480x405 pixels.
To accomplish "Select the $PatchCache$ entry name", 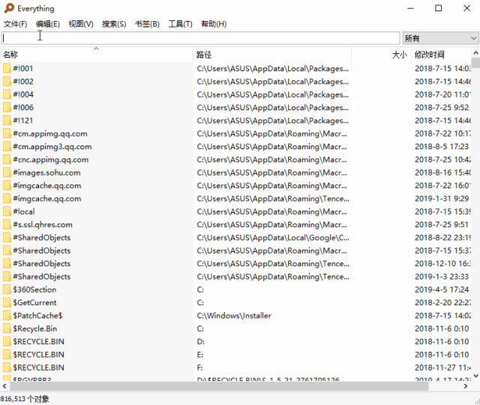I will 37,316.
